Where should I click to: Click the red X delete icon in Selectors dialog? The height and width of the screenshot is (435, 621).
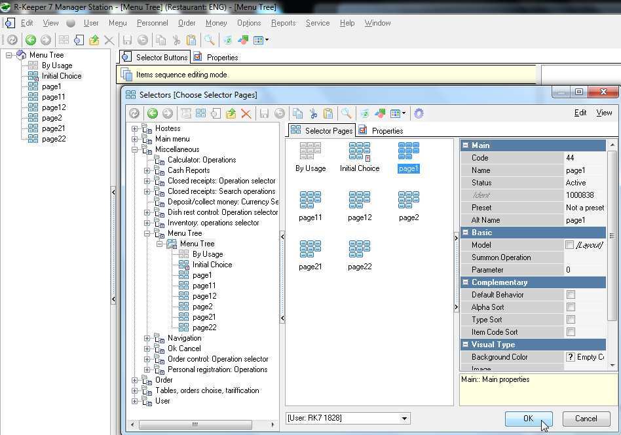point(246,114)
